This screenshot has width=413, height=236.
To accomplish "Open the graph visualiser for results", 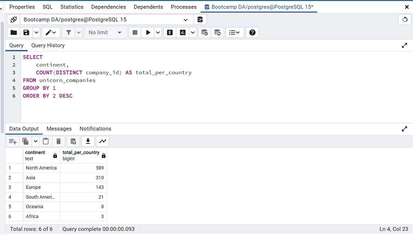I will point(102,141).
